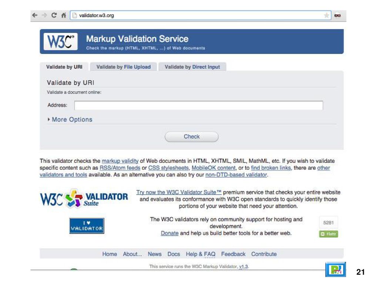Click the Check button

coord(192,137)
